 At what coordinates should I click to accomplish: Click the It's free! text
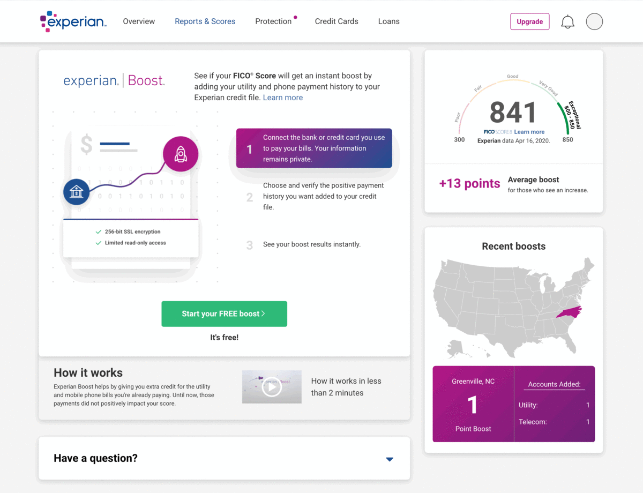[x=225, y=338]
